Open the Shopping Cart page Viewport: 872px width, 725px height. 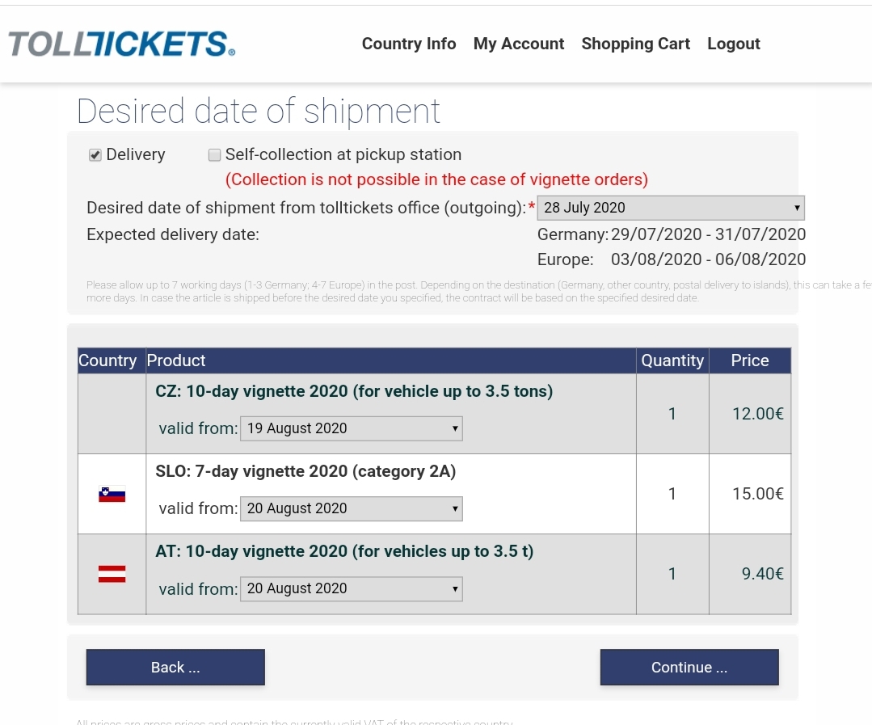(635, 44)
